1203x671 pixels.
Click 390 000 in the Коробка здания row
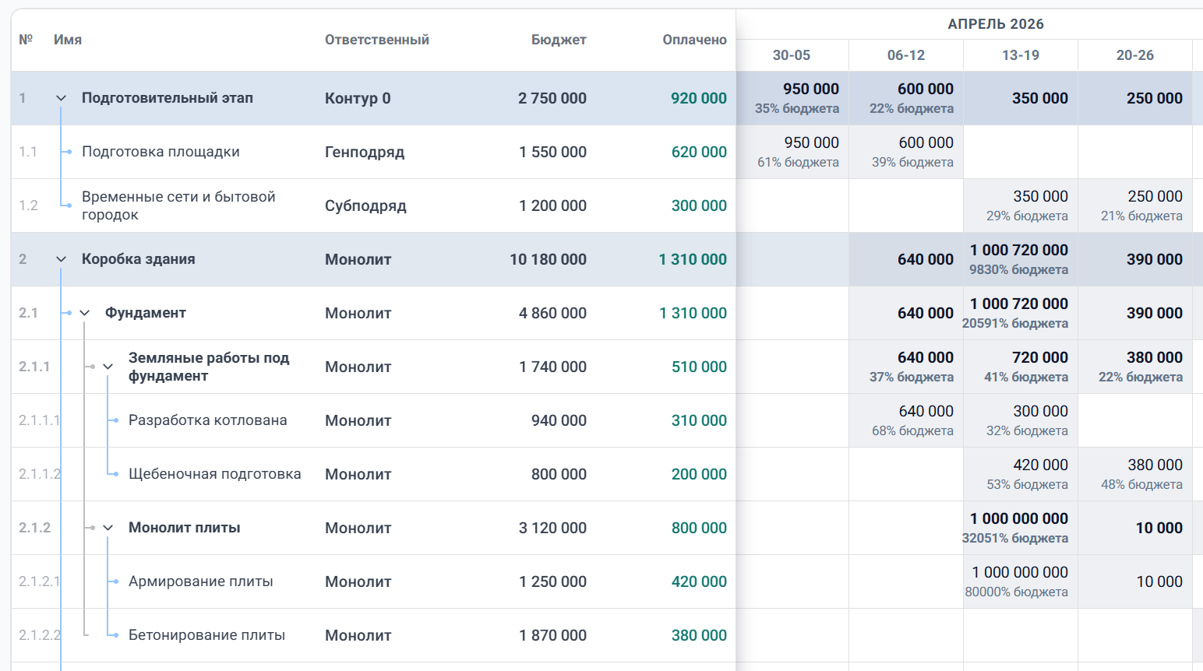[1135, 259]
